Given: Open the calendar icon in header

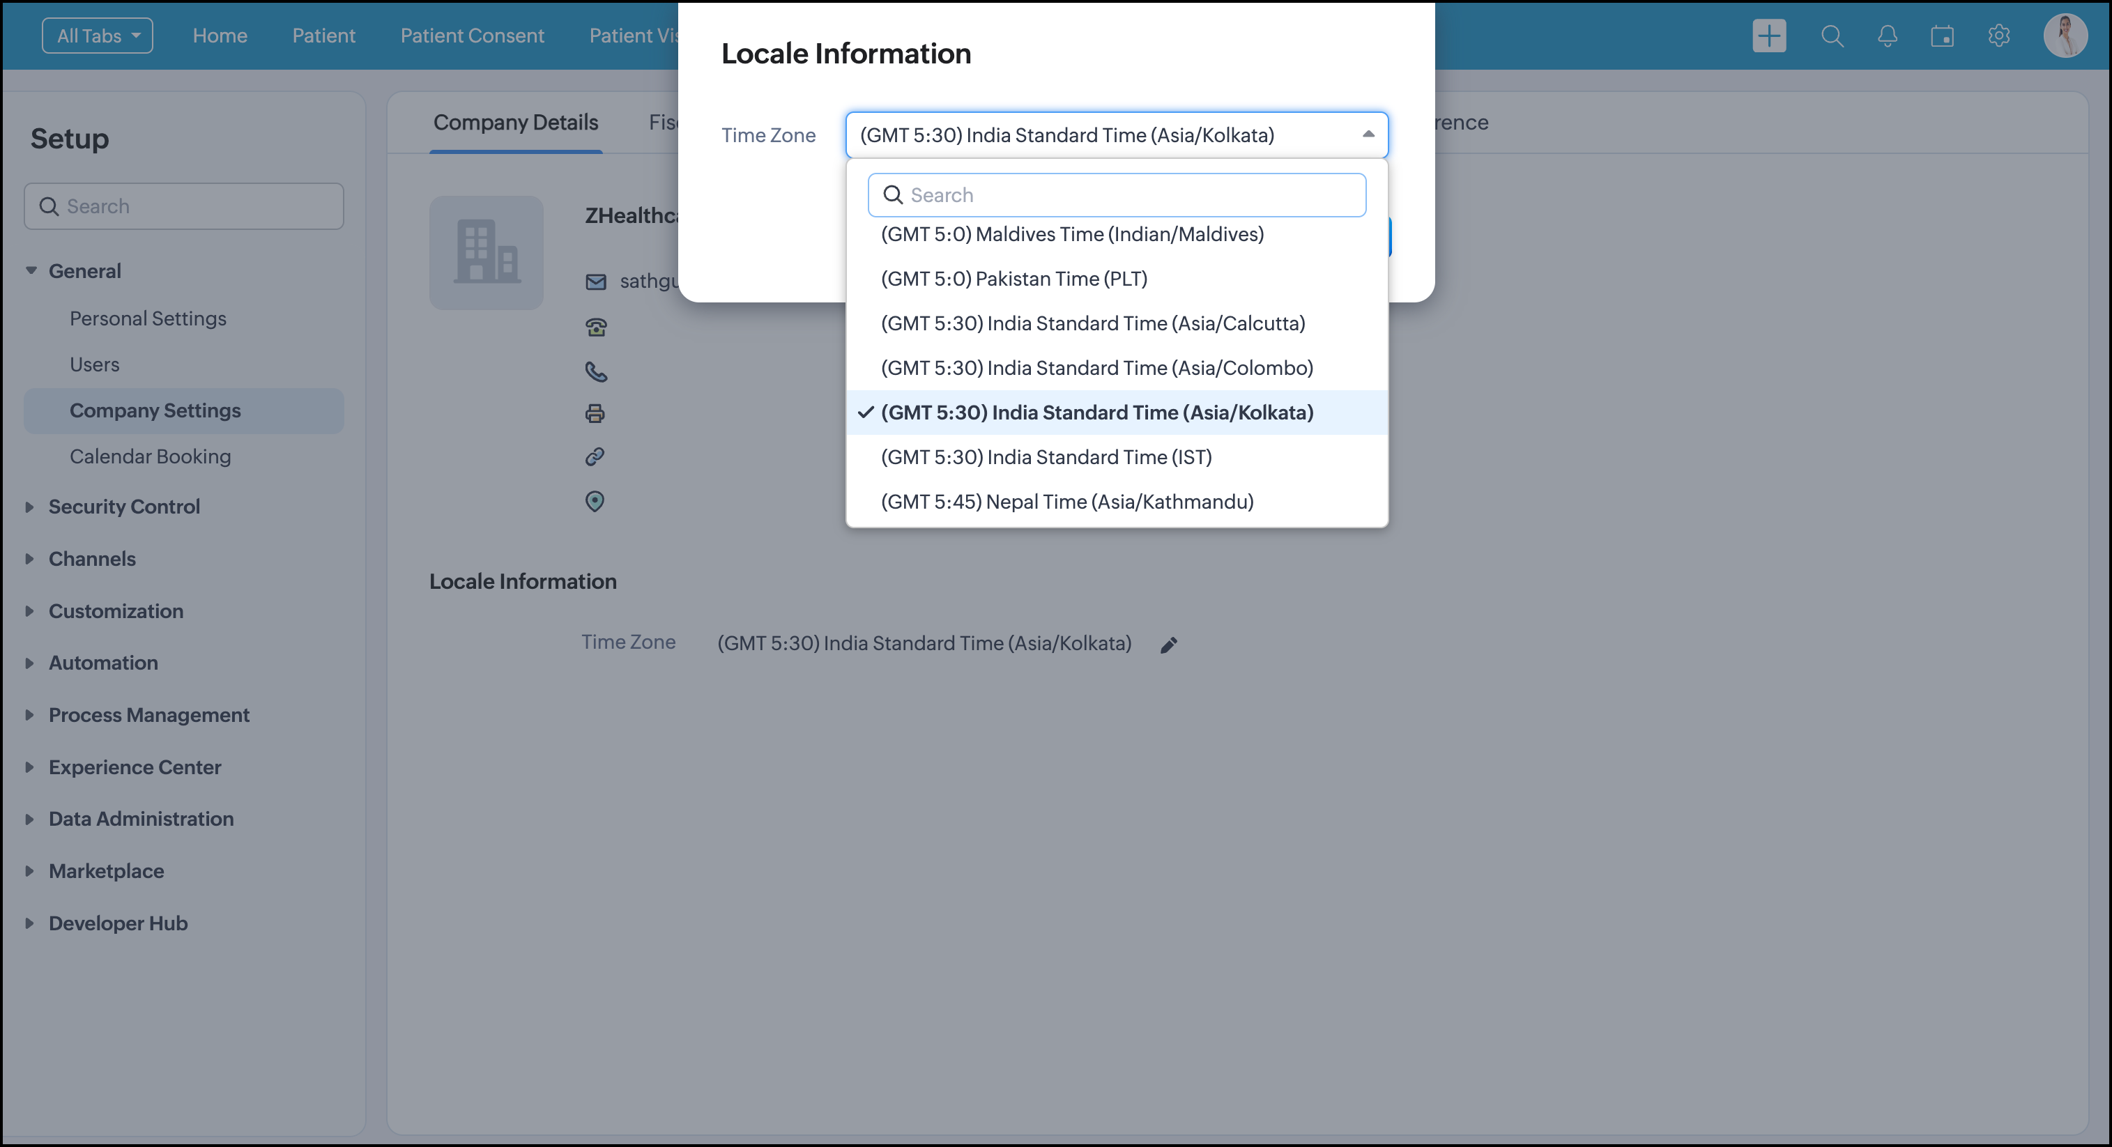Looking at the screenshot, I should click(1941, 36).
